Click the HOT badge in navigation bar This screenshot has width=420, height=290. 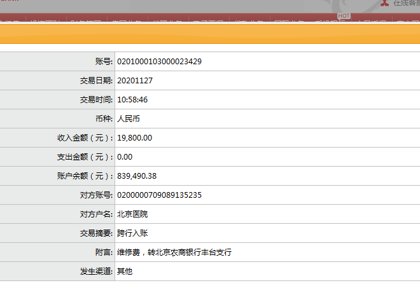[x=344, y=15]
